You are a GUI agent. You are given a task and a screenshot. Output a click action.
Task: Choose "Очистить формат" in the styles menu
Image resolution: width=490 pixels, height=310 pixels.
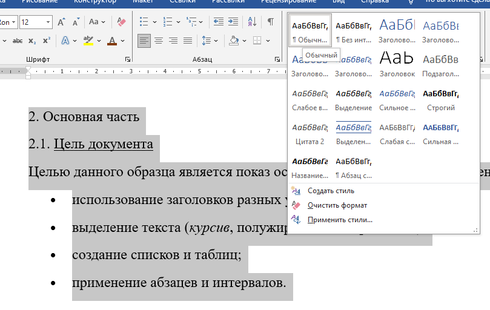pos(337,205)
